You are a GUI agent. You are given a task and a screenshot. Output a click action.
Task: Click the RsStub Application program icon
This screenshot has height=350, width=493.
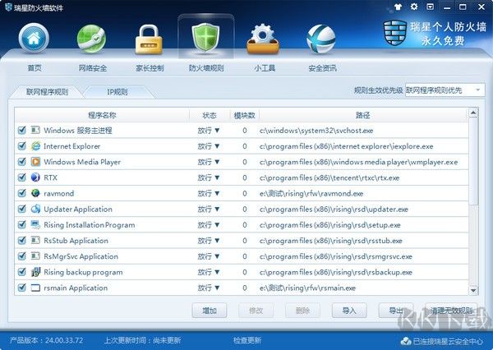tap(35, 240)
